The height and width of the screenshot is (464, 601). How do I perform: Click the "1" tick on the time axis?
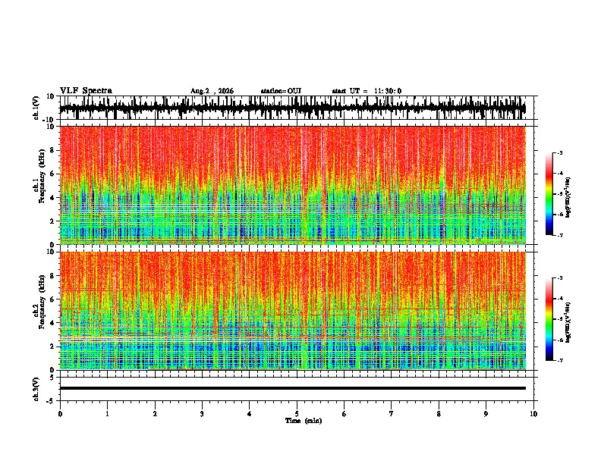[x=107, y=414]
